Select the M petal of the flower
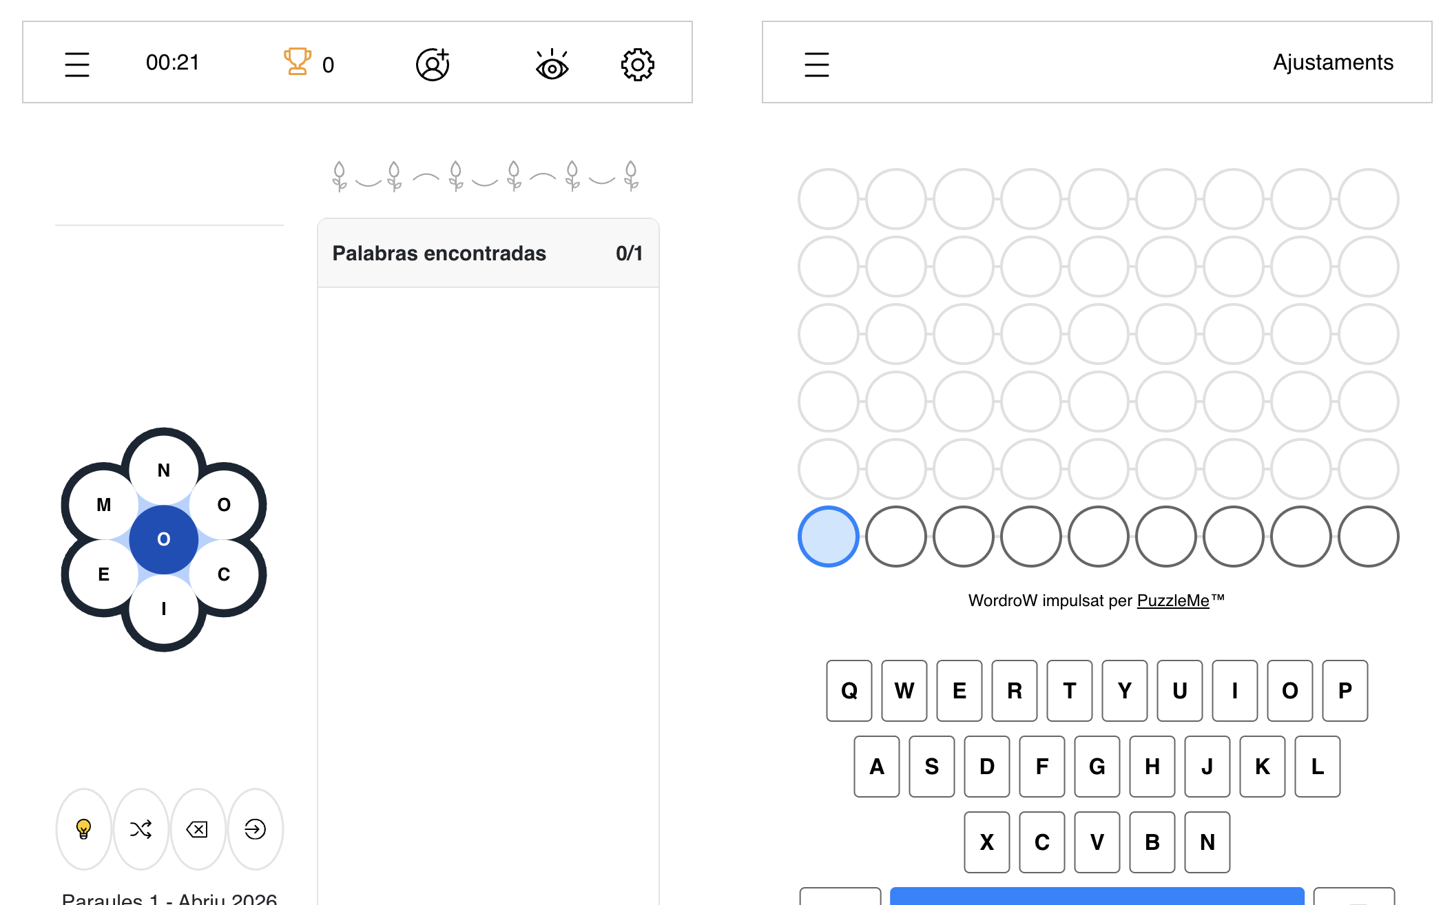Viewport: 1452px width, 905px height. point(104,505)
